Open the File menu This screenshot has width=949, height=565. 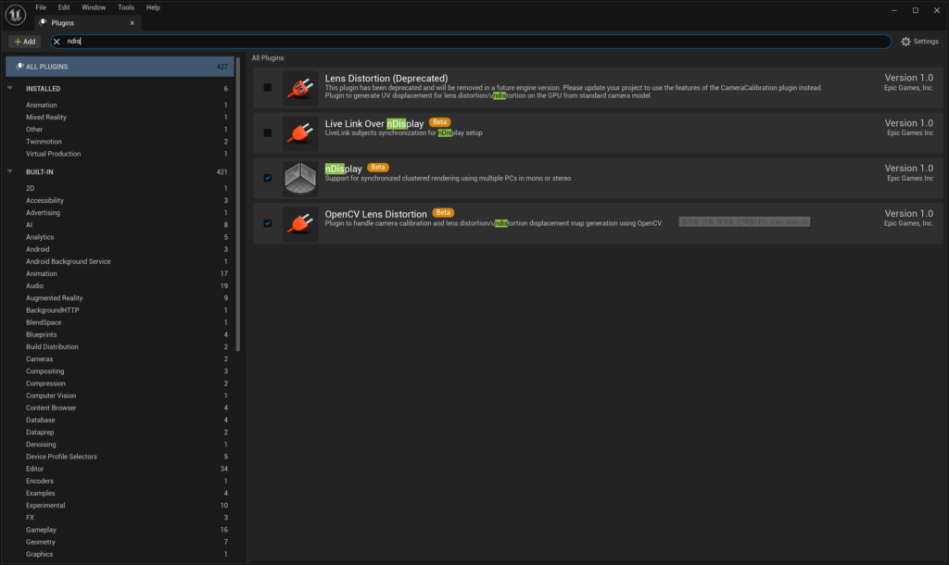[x=41, y=7]
